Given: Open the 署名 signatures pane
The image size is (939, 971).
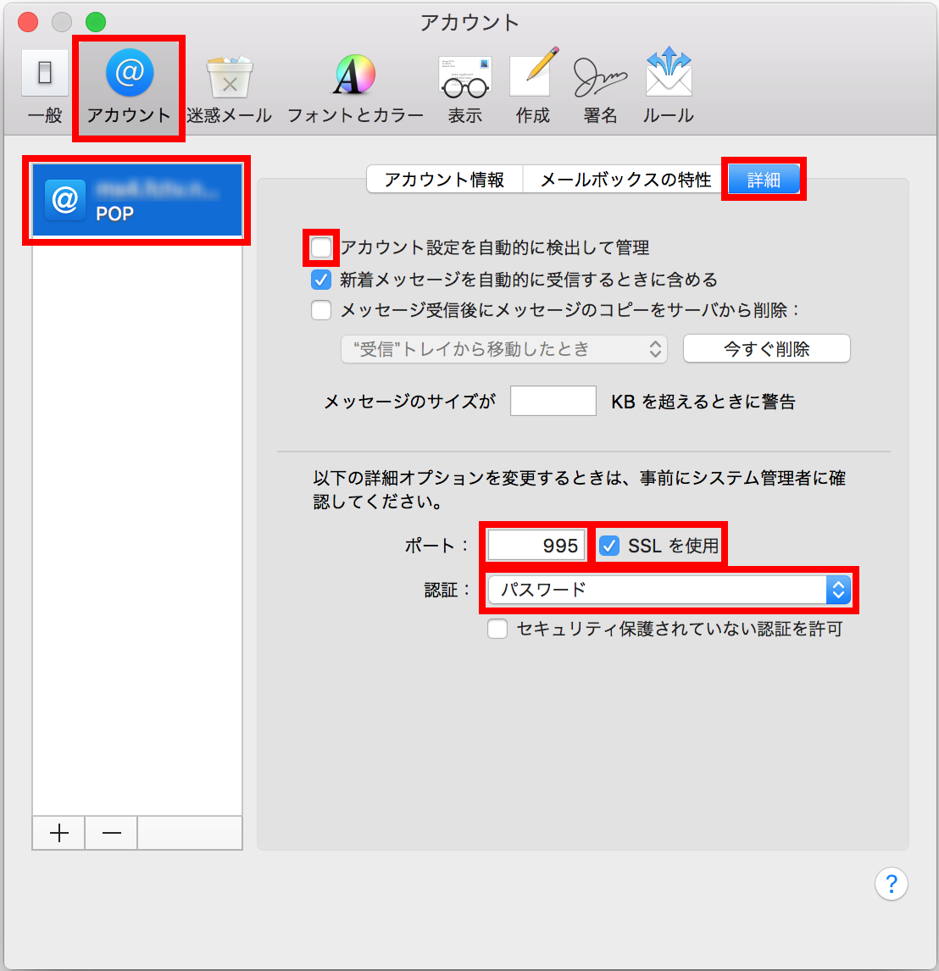Looking at the screenshot, I should (x=600, y=86).
